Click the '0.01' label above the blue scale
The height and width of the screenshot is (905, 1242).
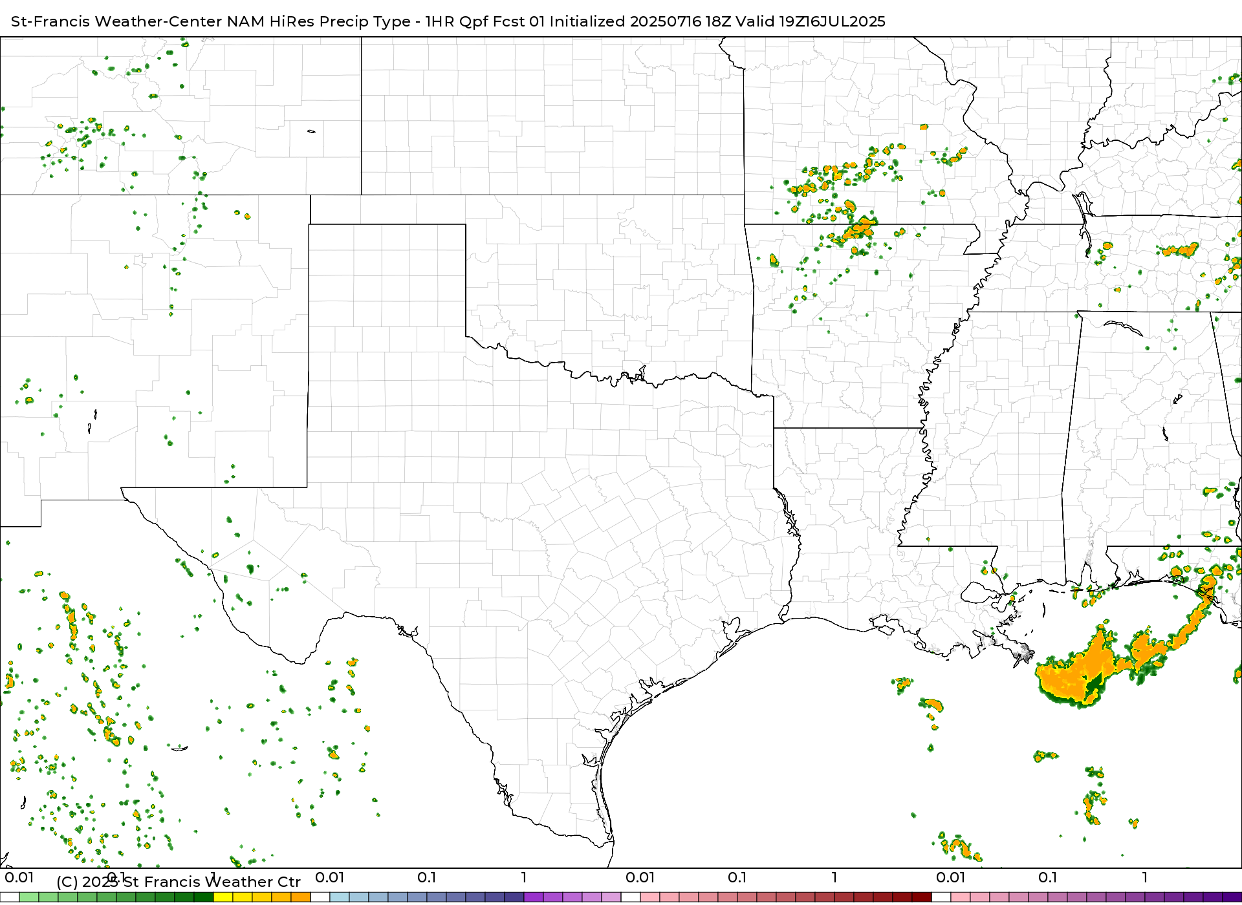pos(329,877)
